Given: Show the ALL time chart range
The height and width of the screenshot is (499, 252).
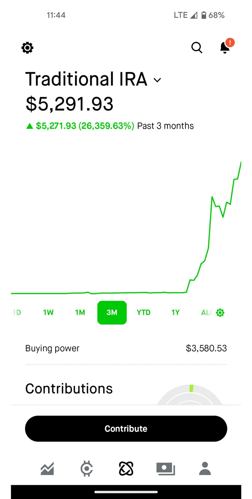Looking at the screenshot, I should [206, 313].
